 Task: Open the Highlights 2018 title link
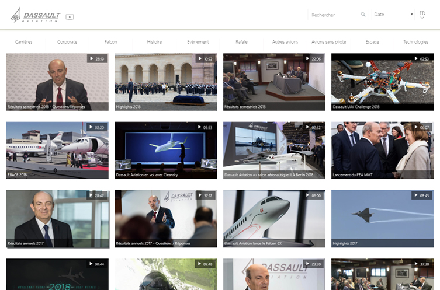(x=128, y=107)
